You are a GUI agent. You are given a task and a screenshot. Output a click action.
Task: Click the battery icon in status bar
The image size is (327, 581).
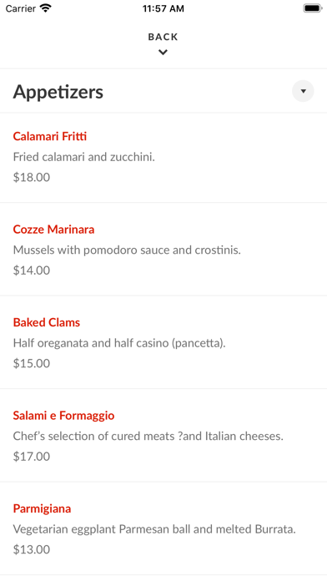312,8
